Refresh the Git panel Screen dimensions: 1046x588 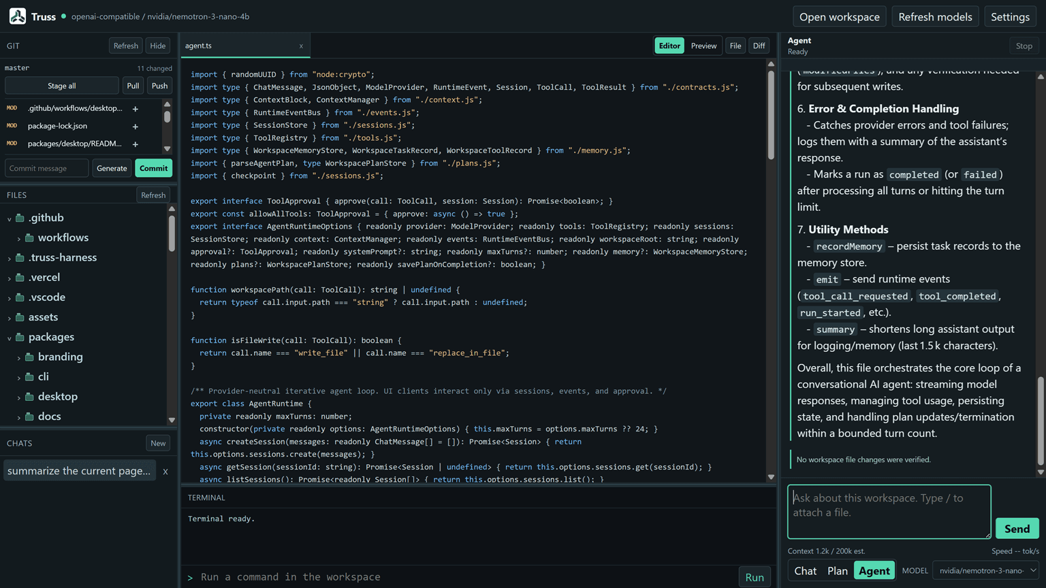[x=125, y=46]
